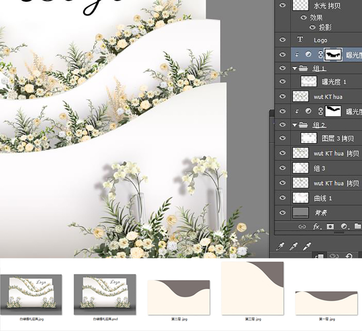Select the 组 1 group name
Viewport: 362px width, 331px height.
pyautogui.click(x=319, y=68)
